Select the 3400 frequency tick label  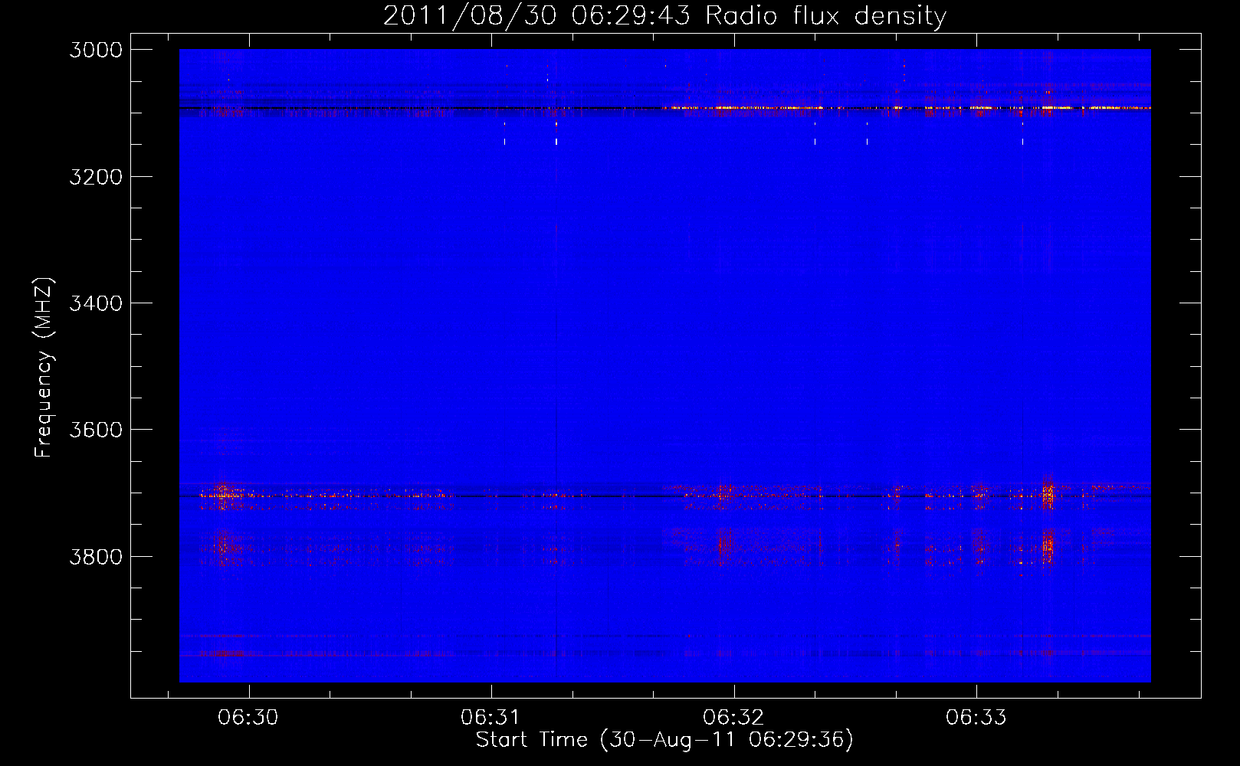96,303
